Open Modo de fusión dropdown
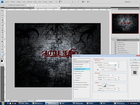The image size is (140, 105). coord(111,63)
